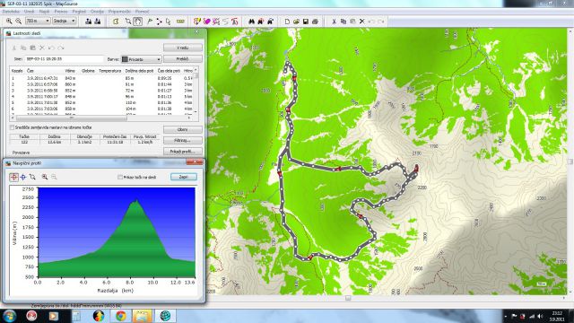Select the waypoint flag tool

[x=150, y=22]
